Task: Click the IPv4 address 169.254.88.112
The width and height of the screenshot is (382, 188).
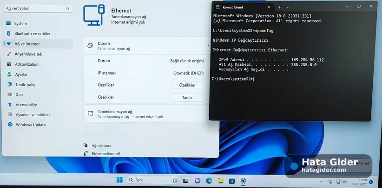Action: (308, 60)
